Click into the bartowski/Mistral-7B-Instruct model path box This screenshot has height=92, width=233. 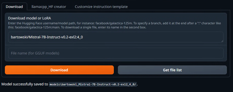coord(116,37)
